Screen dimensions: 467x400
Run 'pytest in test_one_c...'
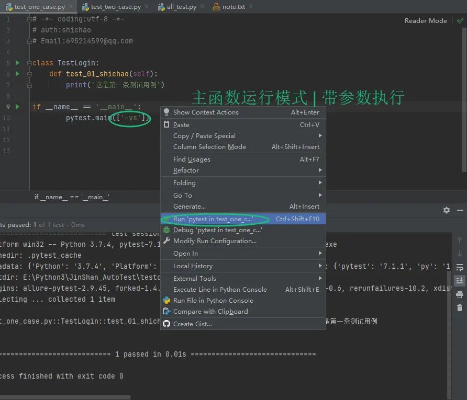tap(243, 219)
